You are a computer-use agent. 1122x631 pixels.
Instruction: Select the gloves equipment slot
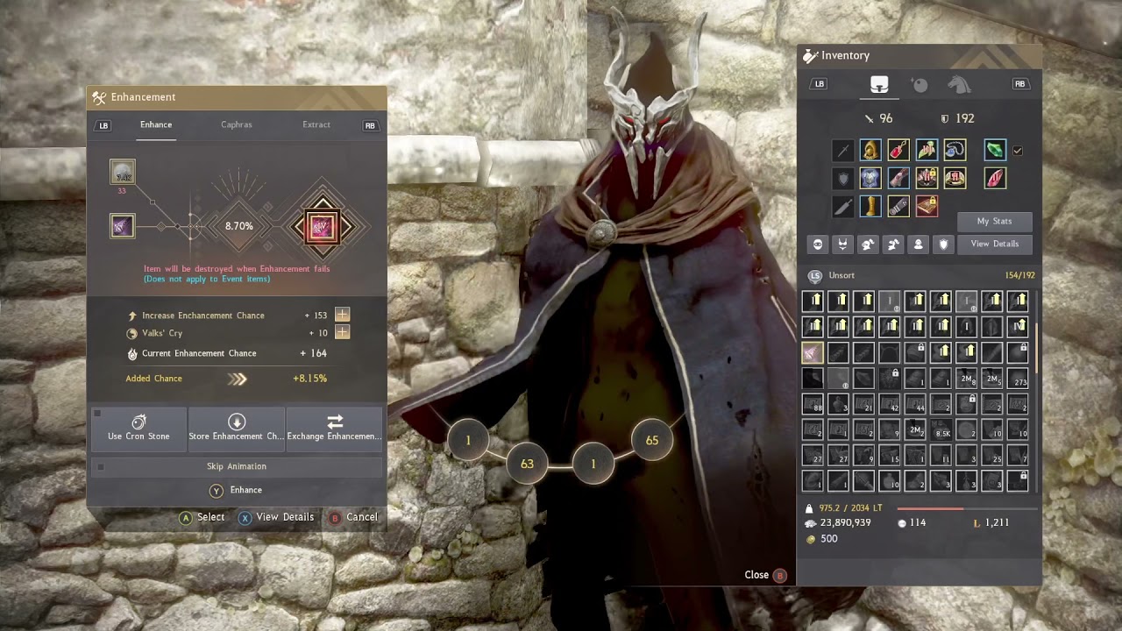(898, 179)
